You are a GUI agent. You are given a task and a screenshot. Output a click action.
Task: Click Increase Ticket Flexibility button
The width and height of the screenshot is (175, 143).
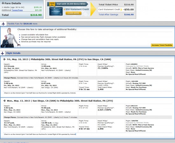click(162, 45)
